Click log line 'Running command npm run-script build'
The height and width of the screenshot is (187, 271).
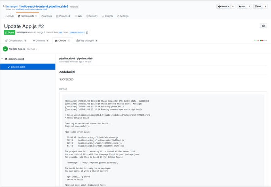tap(104, 110)
